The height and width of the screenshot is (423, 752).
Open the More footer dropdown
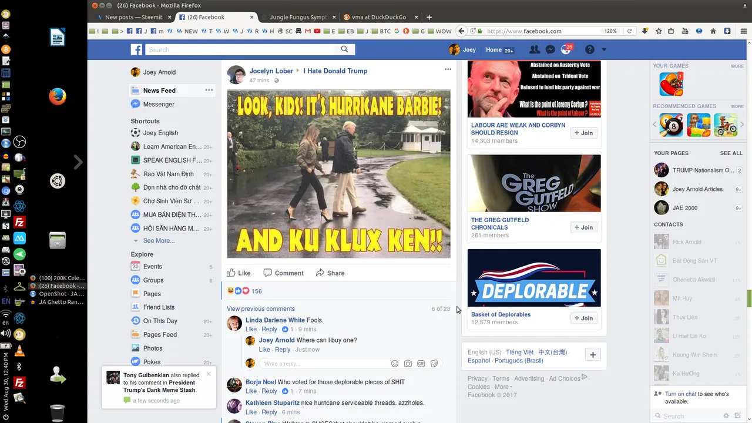(503, 387)
